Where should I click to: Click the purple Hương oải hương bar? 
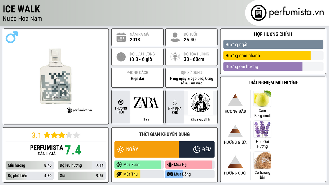263,66
